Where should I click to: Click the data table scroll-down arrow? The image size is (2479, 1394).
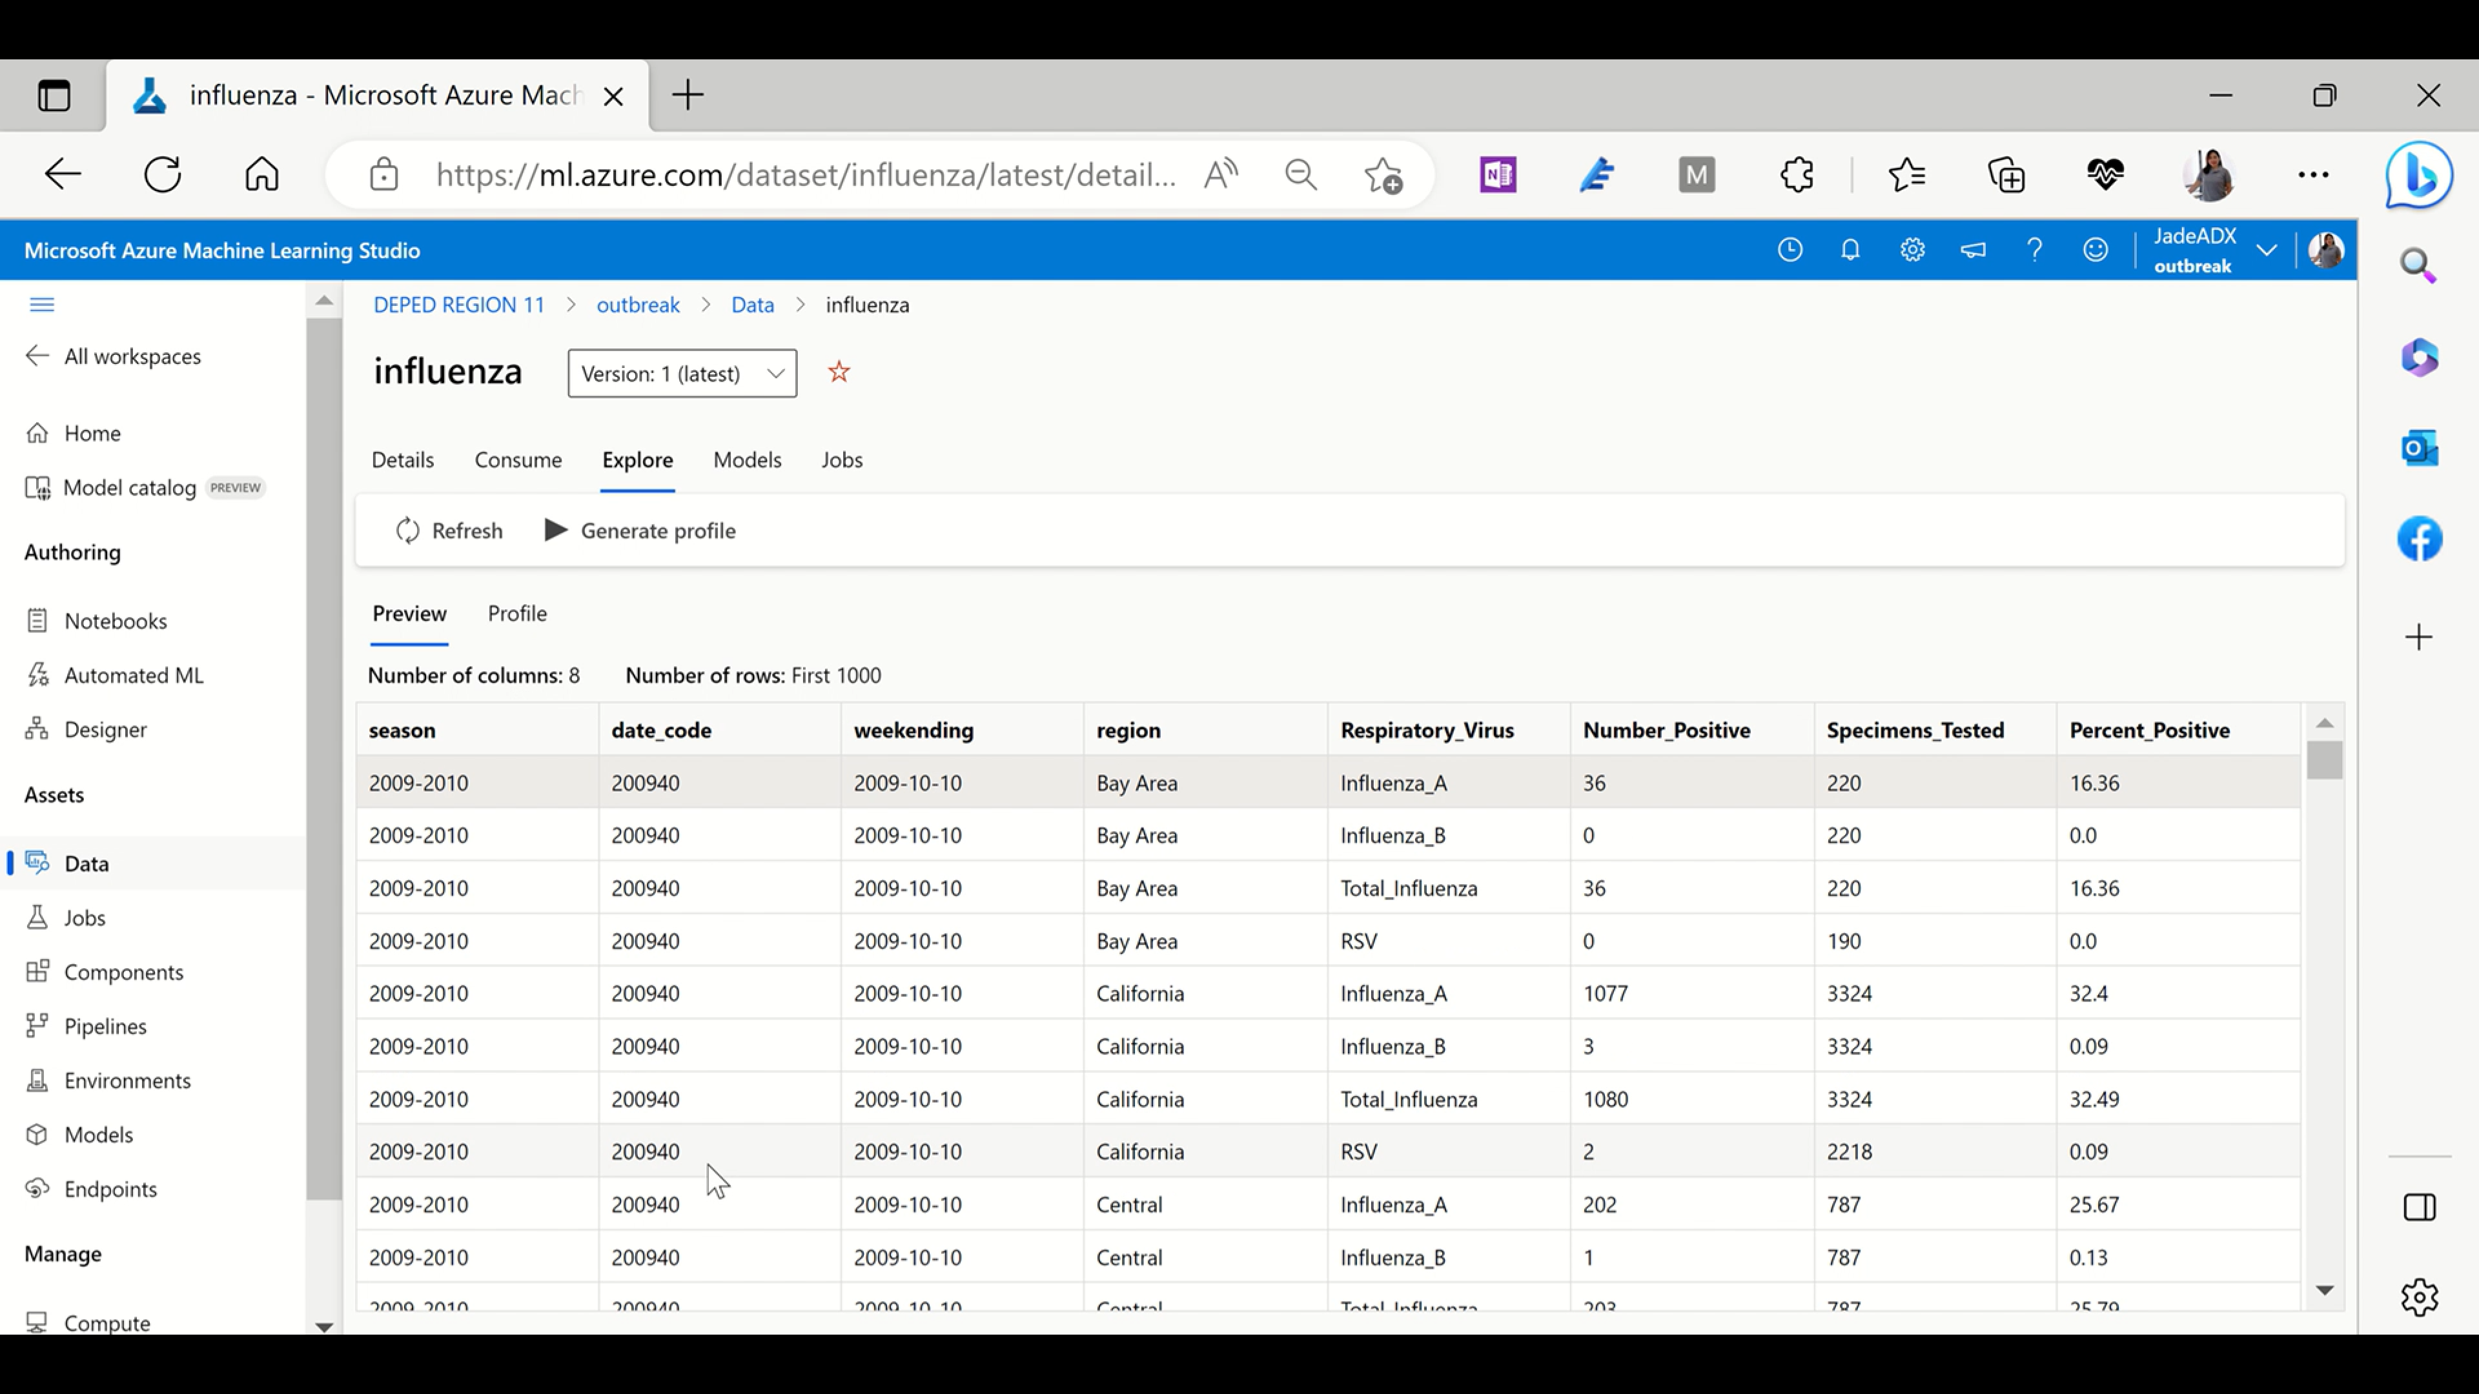(x=2324, y=1290)
